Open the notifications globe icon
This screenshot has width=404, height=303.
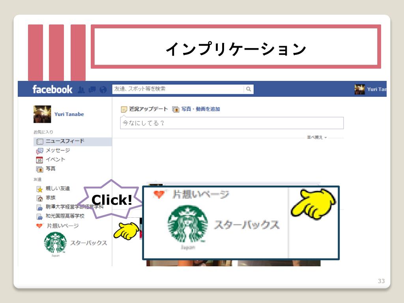(103, 90)
